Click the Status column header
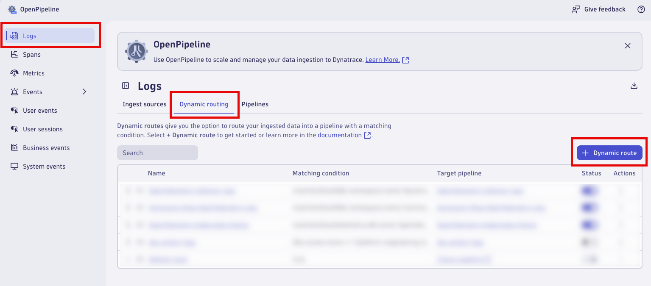 coord(592,173)
